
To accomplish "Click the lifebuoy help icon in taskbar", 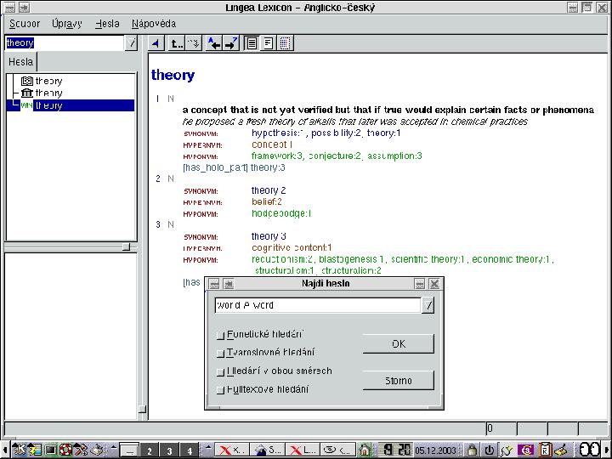I will tap(65, 450).
